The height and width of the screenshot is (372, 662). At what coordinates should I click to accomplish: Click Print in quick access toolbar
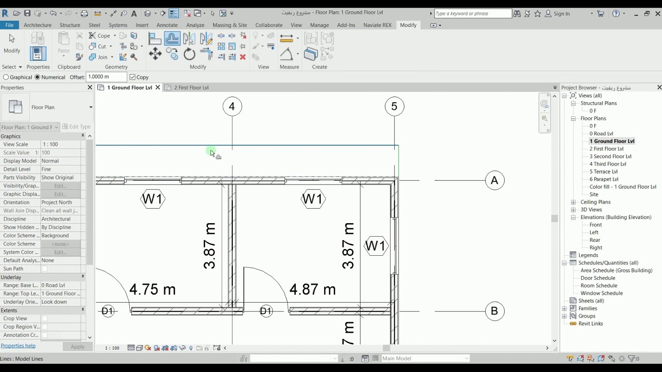click(x=84, y=13)
